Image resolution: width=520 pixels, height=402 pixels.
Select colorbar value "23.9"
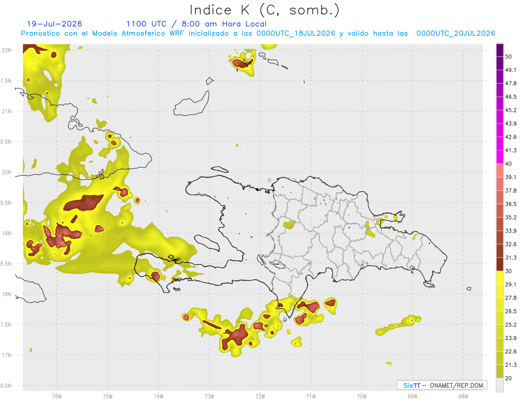(x=511, y=338)
